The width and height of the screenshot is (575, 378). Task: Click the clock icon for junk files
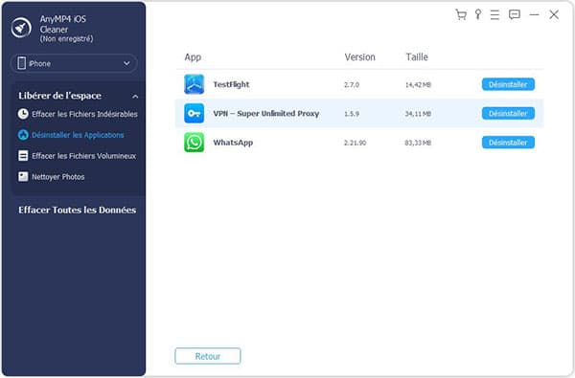(23, 114)
